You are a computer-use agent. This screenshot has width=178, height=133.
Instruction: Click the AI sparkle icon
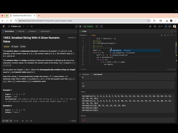click(101, 26)
